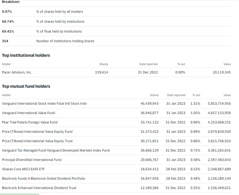Click the 0.53% out value
239x195 pixels.
pyautogui.click(x=195, y=169)
